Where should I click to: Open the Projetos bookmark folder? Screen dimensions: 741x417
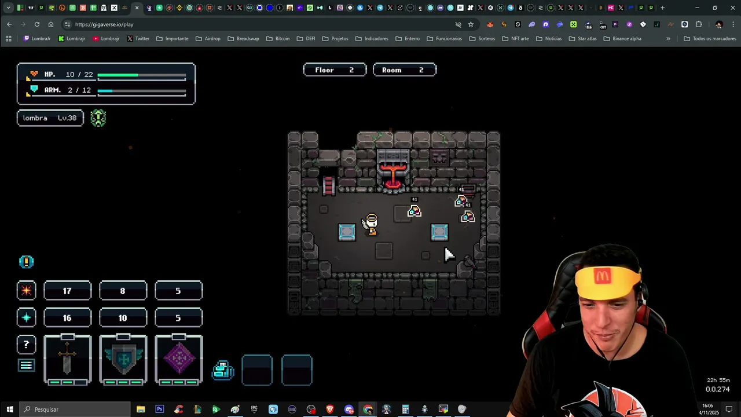[x=335, y=39]
